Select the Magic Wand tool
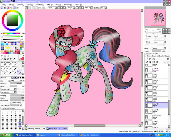Image resolution: width=171 pixels, height=137 pixels. [x=8, y=57]
